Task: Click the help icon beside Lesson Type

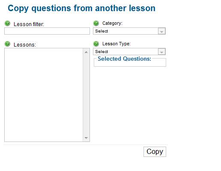Action: coord(96,44)
